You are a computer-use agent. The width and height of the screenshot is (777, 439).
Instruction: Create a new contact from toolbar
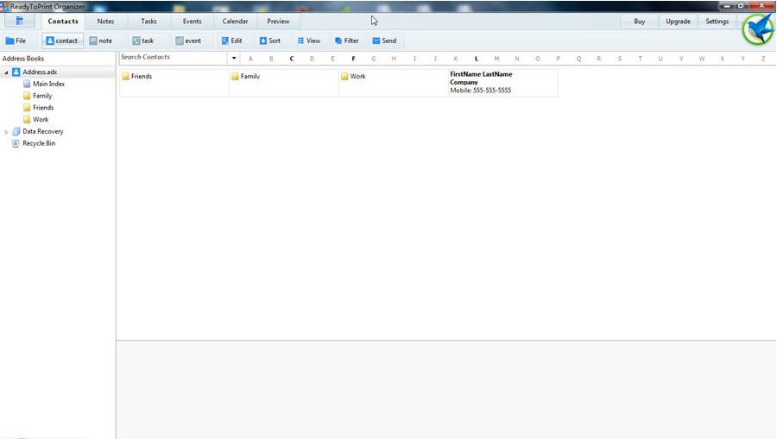[x=62, y=41]
